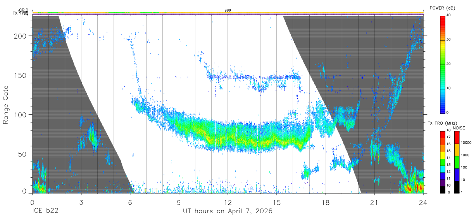This screenshot has width=476, height=219.
Task: Click the '21' UT hour tick label
Action: [374, 202]
